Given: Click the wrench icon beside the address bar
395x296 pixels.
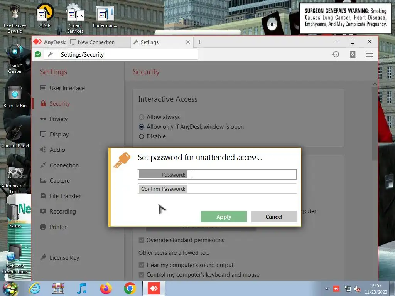Looking at the screenshot, I should [x=51, y=54].
